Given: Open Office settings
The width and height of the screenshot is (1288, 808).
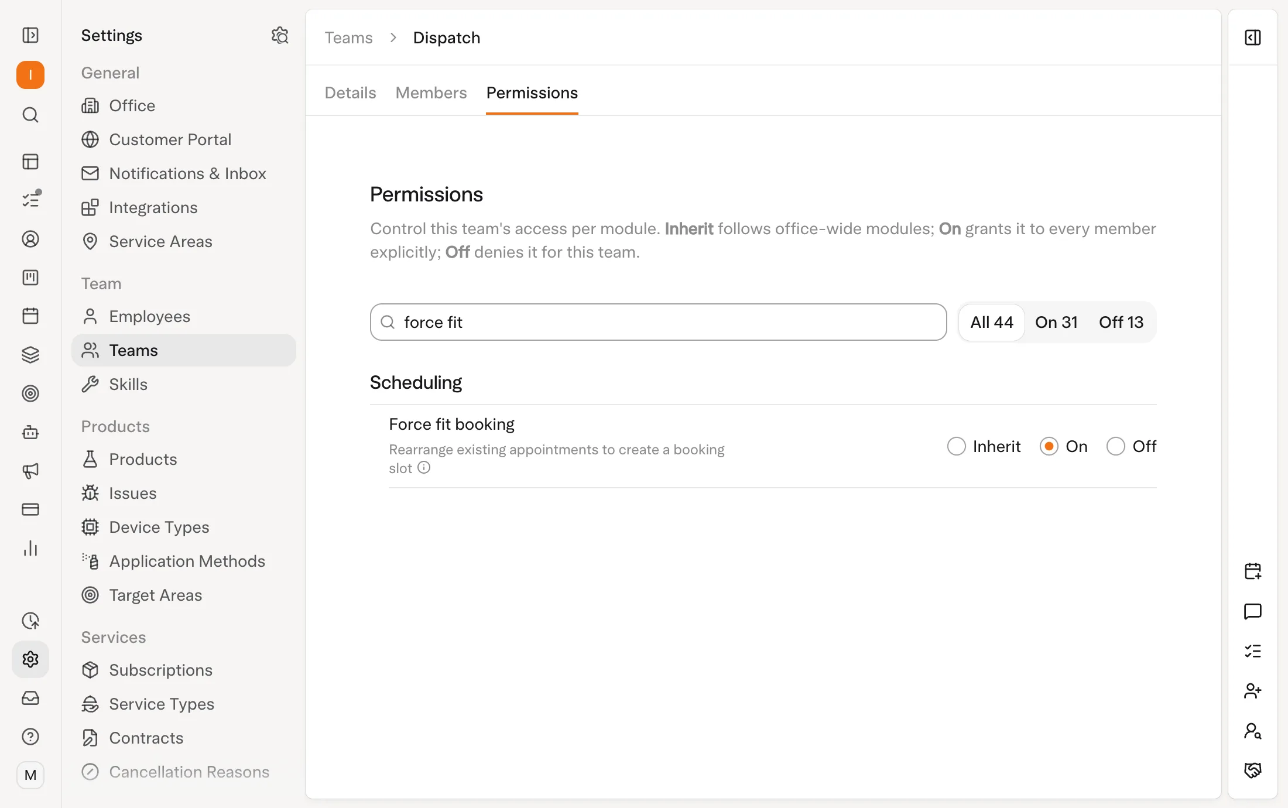Looking at the screenshot, I should (x=184, y=105).
